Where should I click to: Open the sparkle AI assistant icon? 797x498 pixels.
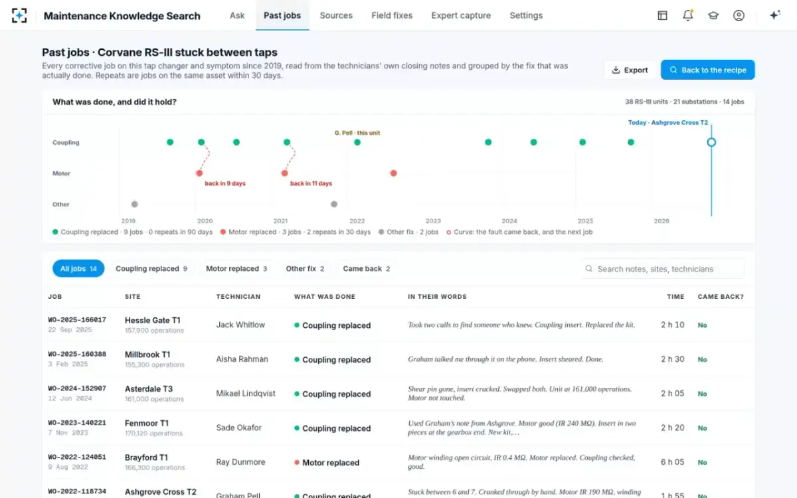[774, 15]
